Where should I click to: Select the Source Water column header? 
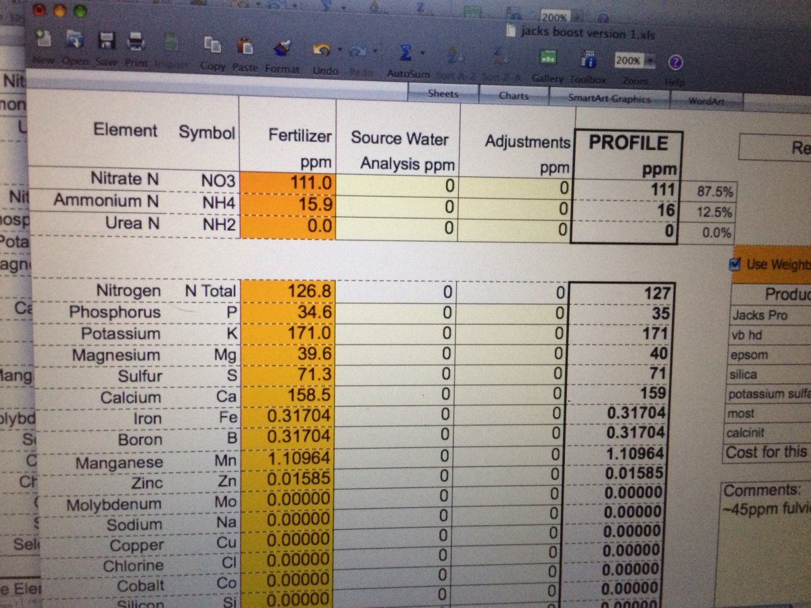coord(399,139)
